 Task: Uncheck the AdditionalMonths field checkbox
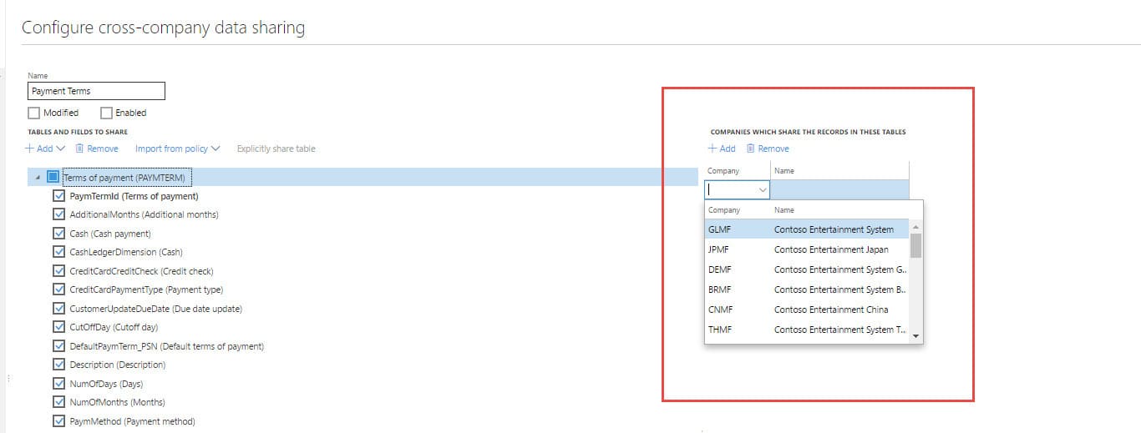58,214
